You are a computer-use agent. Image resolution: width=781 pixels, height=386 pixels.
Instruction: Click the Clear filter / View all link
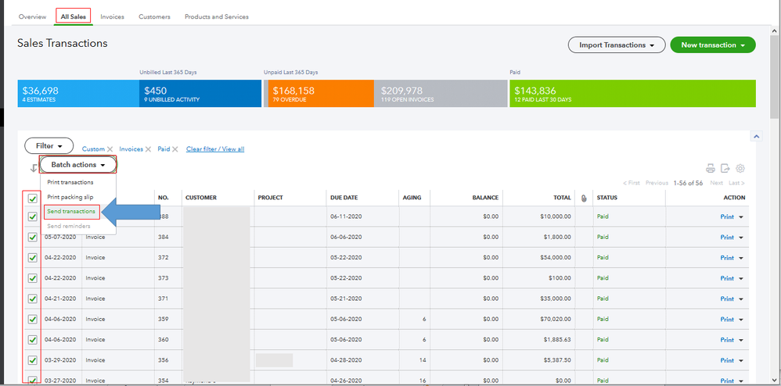215,149
